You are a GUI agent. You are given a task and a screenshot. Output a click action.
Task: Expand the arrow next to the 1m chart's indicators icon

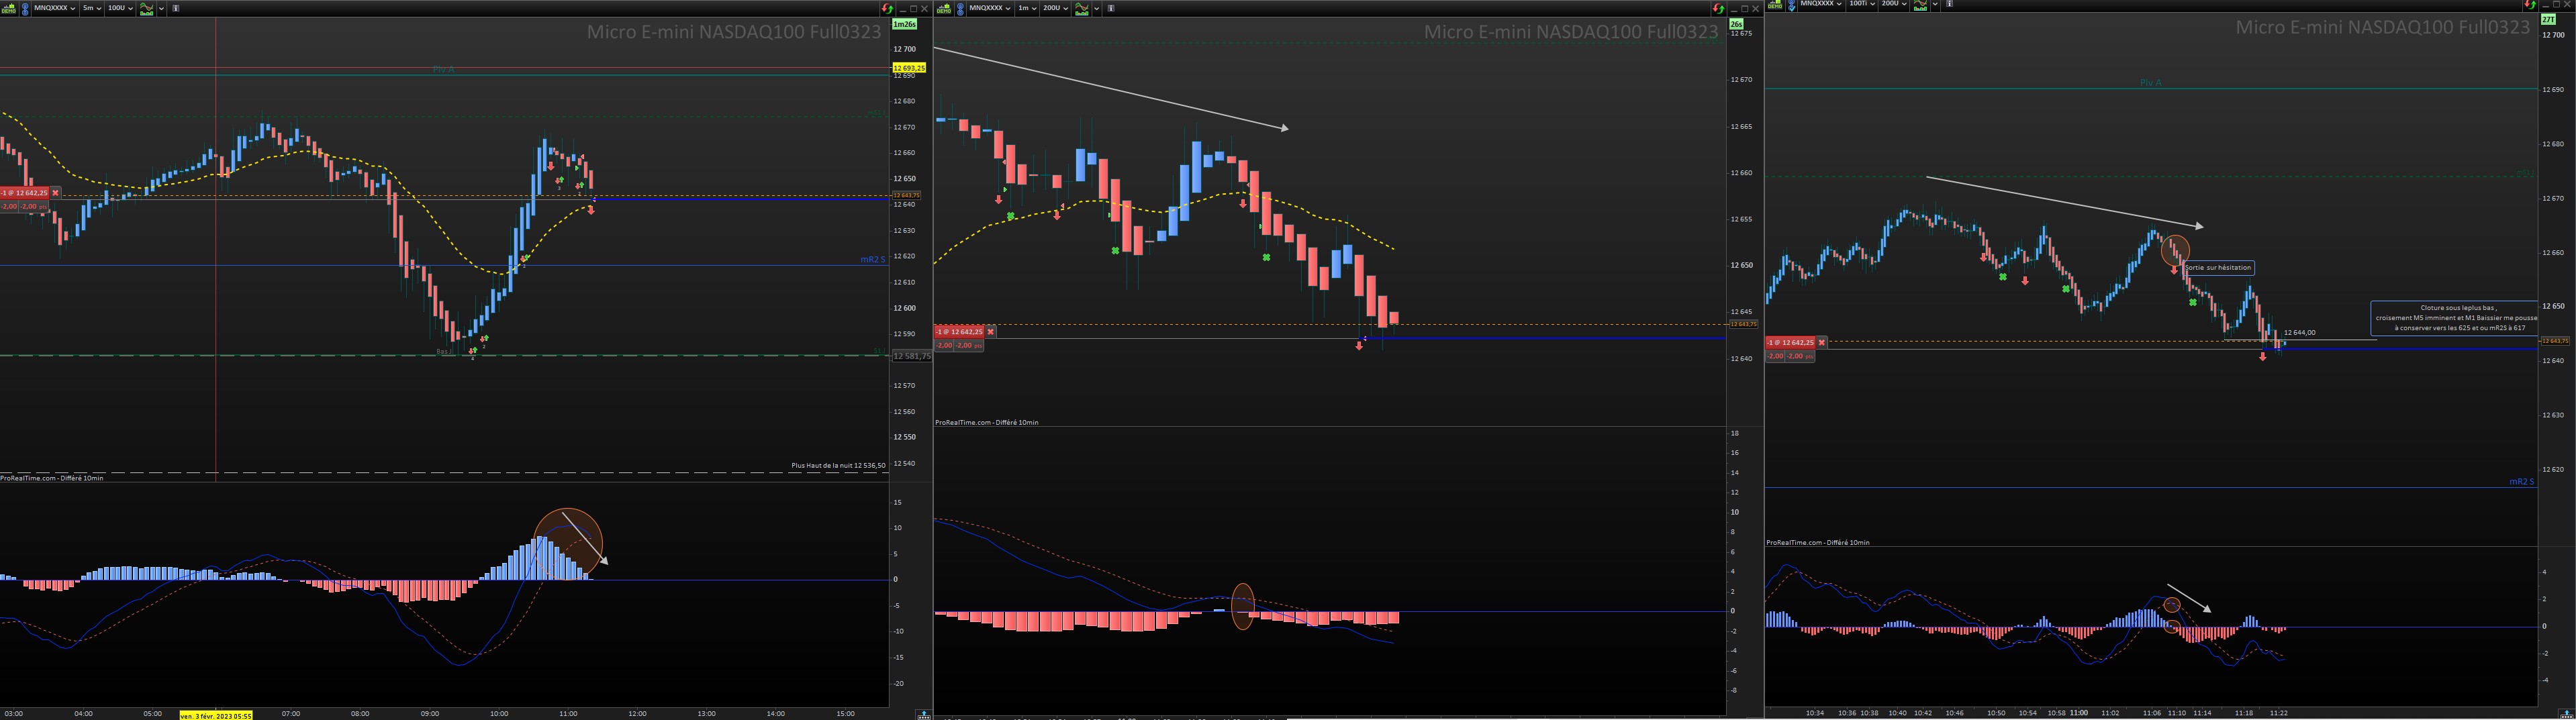pos(1096,8)
